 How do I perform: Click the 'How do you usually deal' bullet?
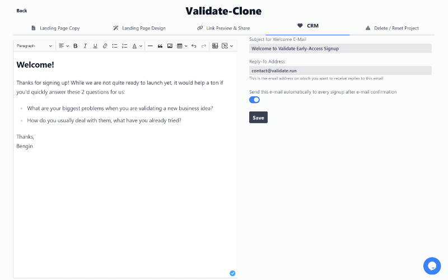[x=104, y=120]
